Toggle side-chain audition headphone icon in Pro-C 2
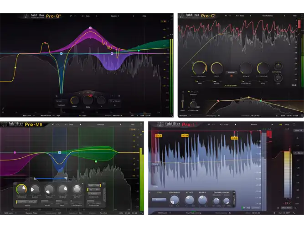 tap(182, 92)
